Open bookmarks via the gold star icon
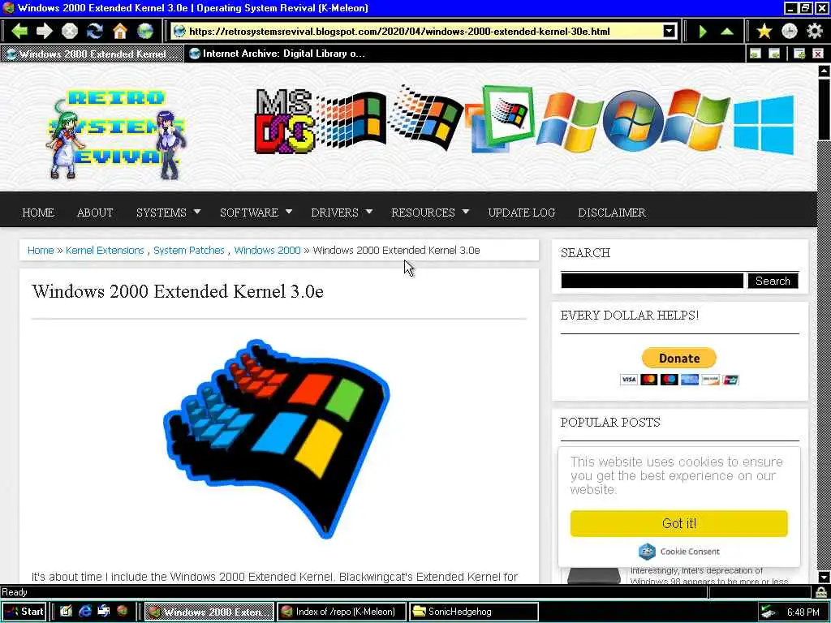This screenshot has width=831, height=623. (764, 32)
